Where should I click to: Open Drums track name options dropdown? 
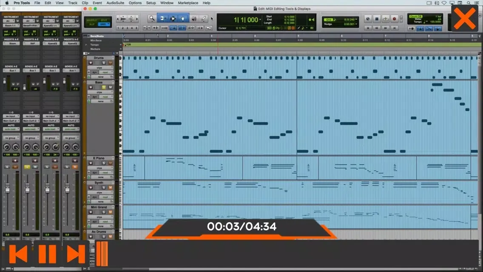(x=113, y=57)
